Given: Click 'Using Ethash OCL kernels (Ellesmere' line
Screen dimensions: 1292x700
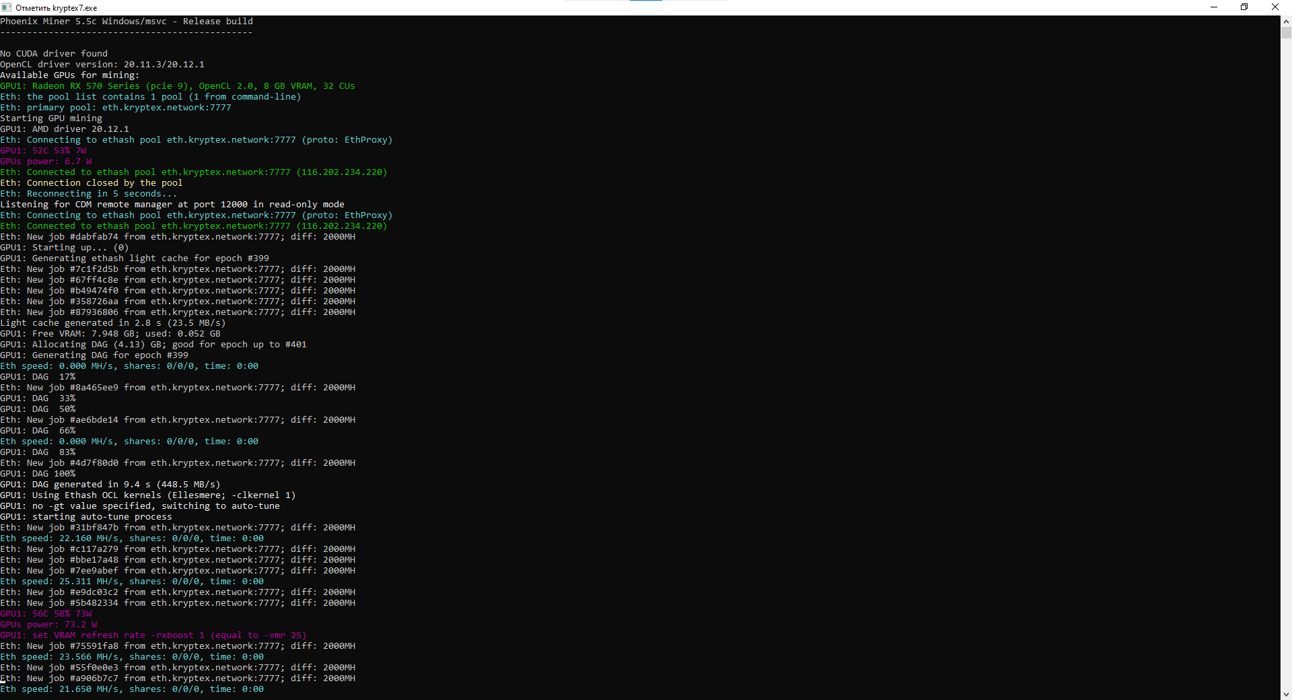Looking at the screenshot, I should coord(148,495).
